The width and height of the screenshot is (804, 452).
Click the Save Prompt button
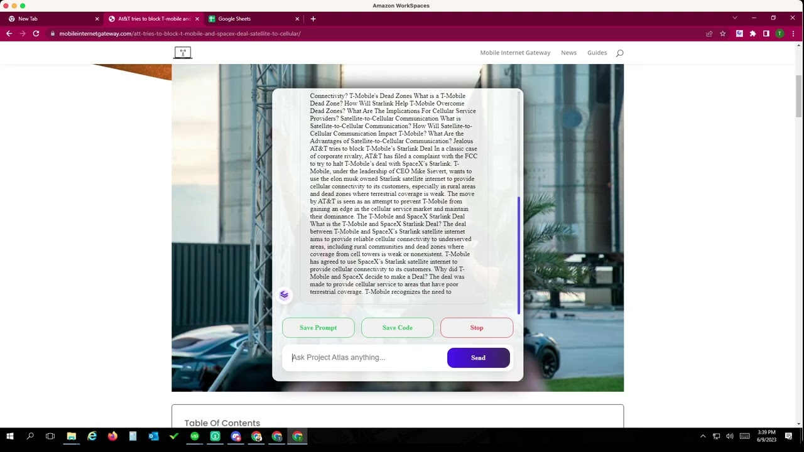[318, 328]
